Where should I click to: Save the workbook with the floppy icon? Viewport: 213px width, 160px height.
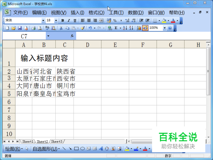(20, 28)
